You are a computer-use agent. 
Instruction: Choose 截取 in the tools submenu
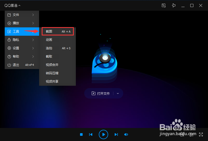pyautogui.click(x=58, y=57)
